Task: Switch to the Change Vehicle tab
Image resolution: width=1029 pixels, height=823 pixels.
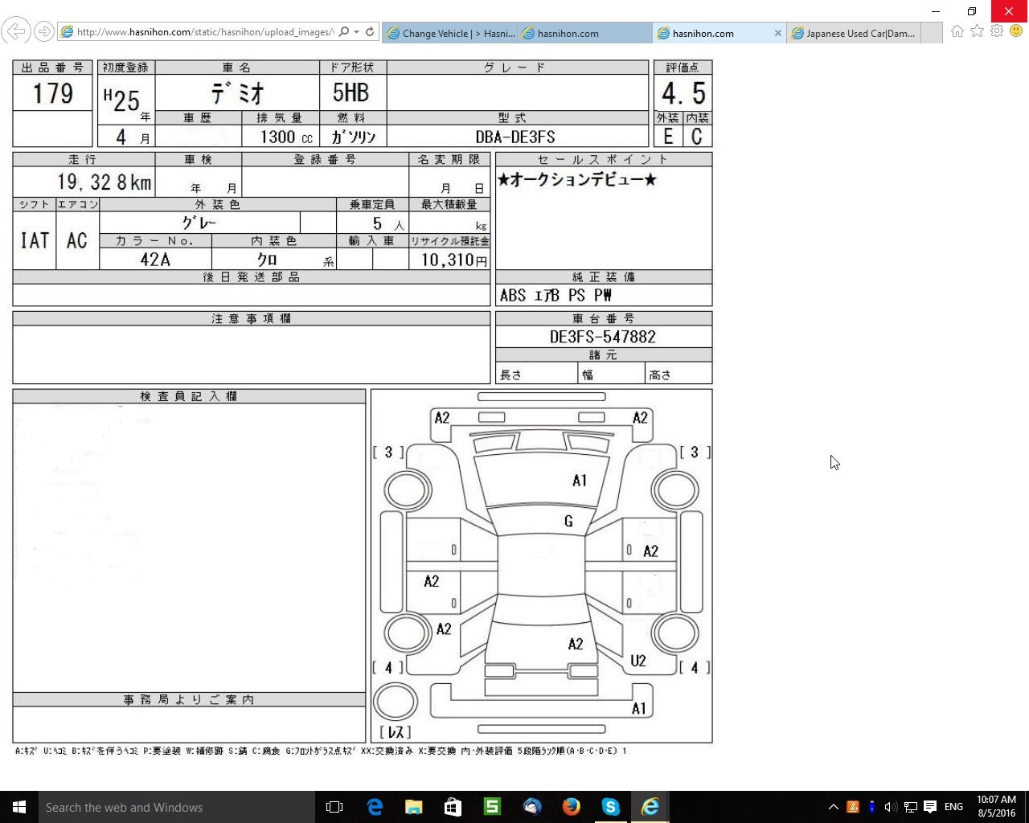Action: click(x=450, y=33)
